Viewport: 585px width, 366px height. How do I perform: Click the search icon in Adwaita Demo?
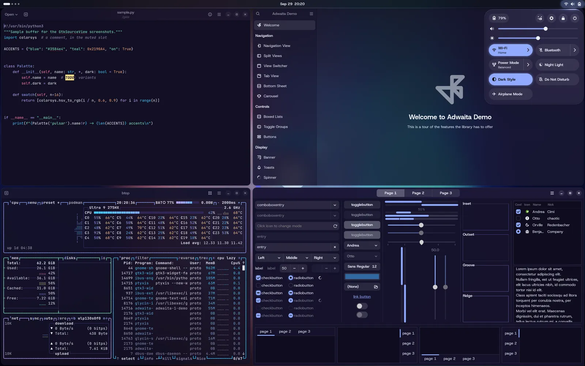pos(258,14)
